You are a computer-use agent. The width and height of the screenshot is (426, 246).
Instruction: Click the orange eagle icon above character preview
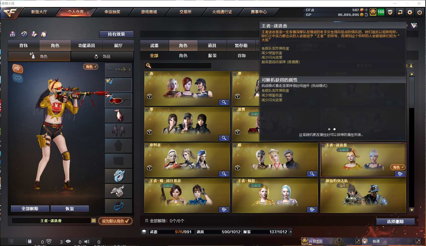[x=18, y=69]
